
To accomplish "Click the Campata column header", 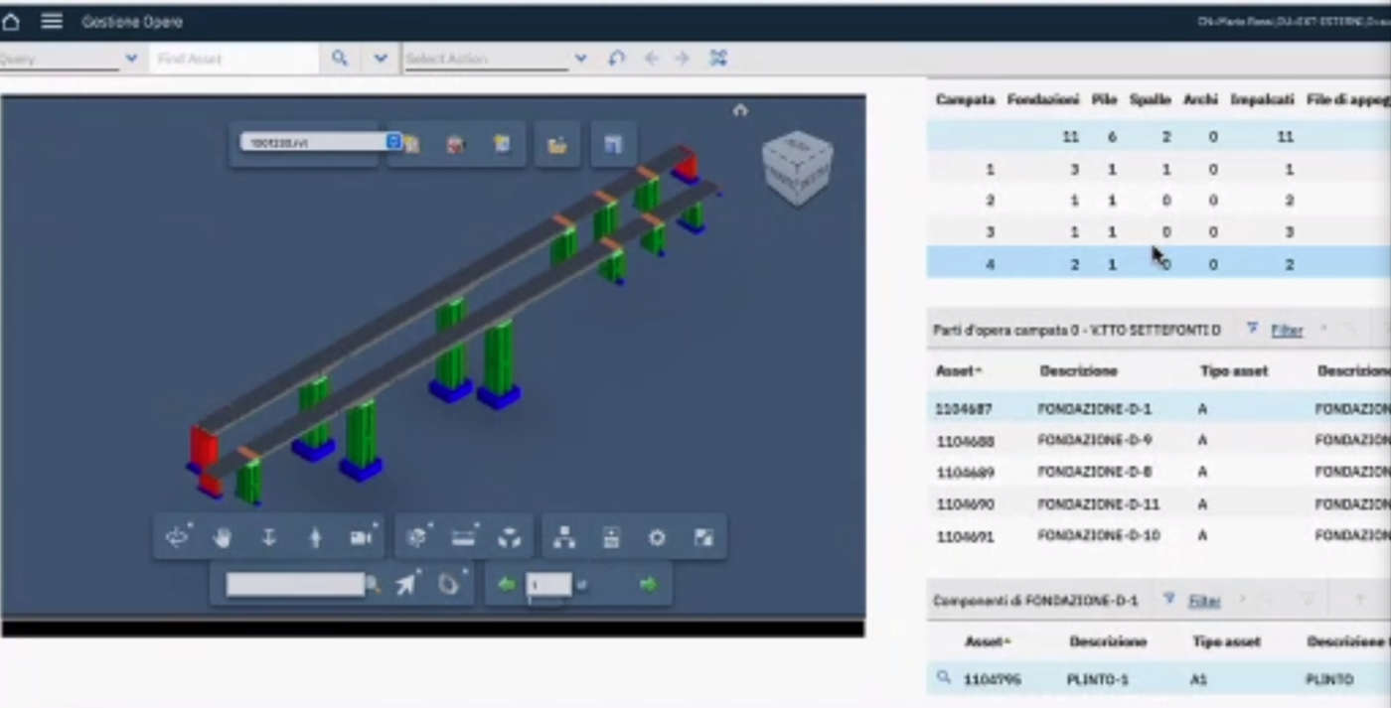I will [x=965, y=100].
